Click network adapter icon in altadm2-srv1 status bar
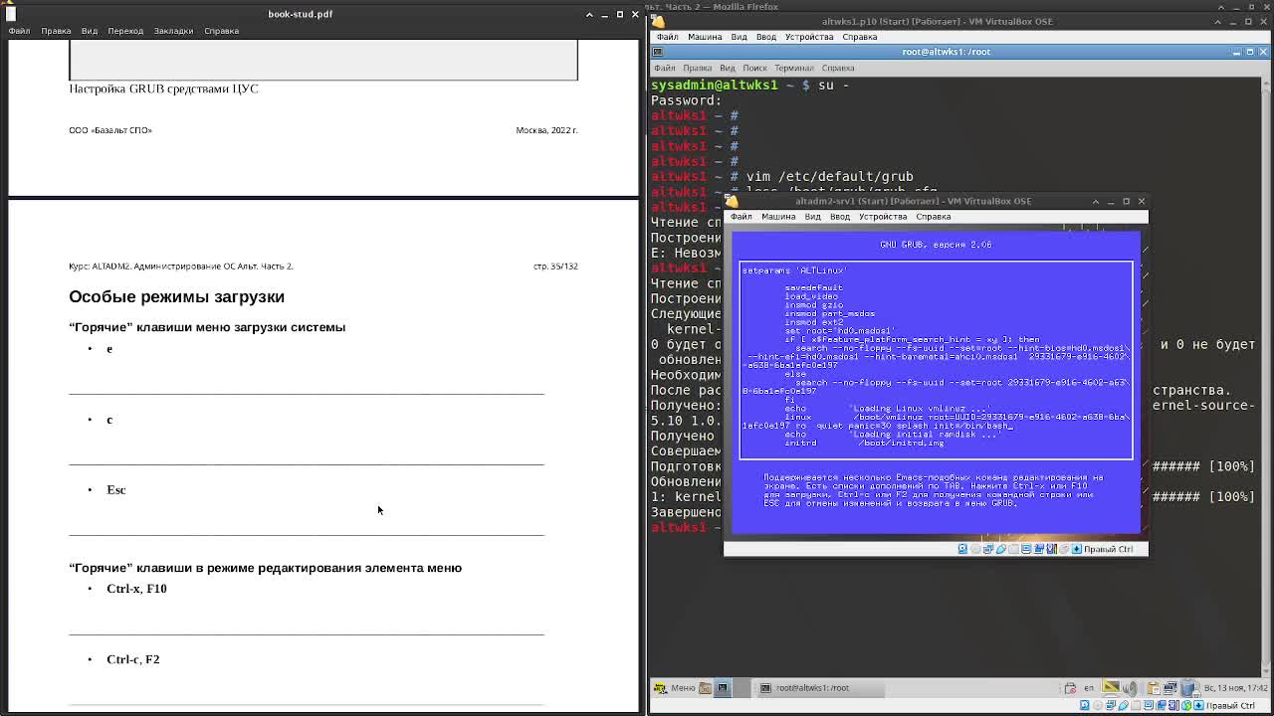The width and height of the screenshot is (1274, 716). click(x=988, y=549)
